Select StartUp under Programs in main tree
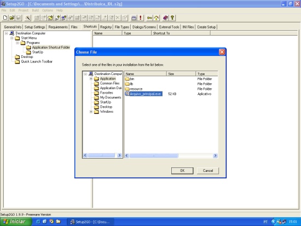 38,52
